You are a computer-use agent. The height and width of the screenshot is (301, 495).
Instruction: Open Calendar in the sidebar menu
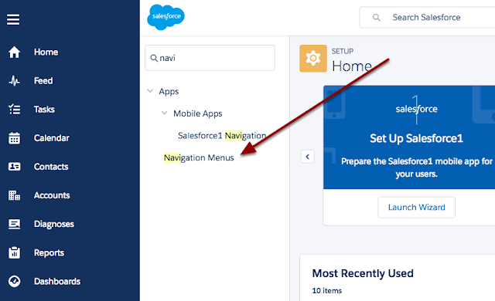click(x=52, y=138)
